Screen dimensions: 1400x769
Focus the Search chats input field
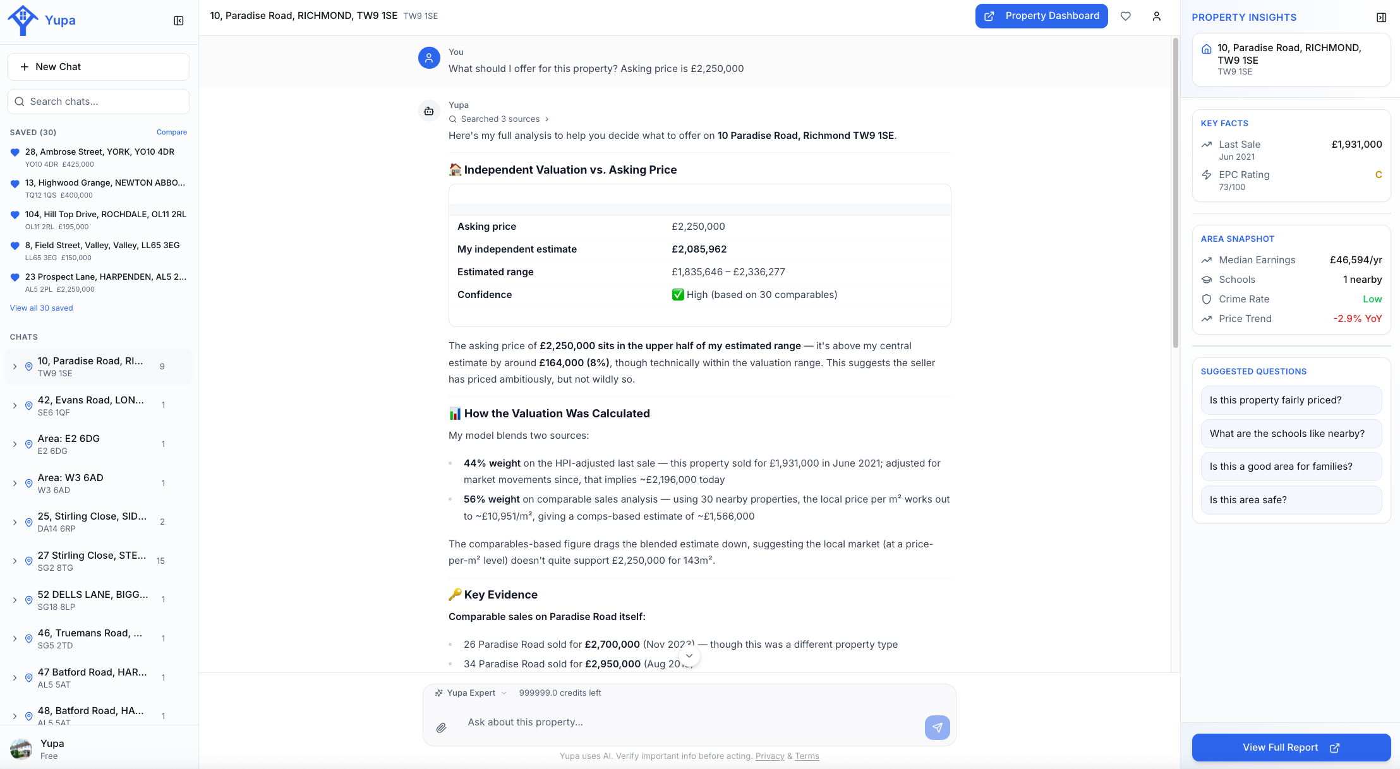tap(99, 102)
